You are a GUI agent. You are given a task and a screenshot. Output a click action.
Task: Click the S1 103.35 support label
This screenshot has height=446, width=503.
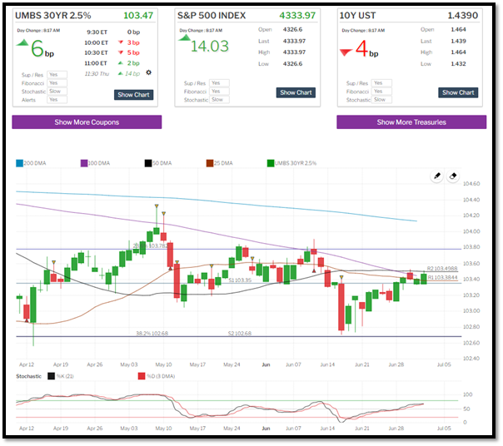pyautogui.click(x=240, y=280)
